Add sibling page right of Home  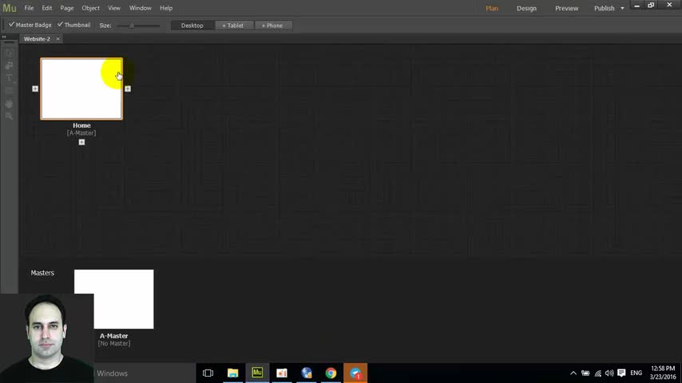click(128, 89)
